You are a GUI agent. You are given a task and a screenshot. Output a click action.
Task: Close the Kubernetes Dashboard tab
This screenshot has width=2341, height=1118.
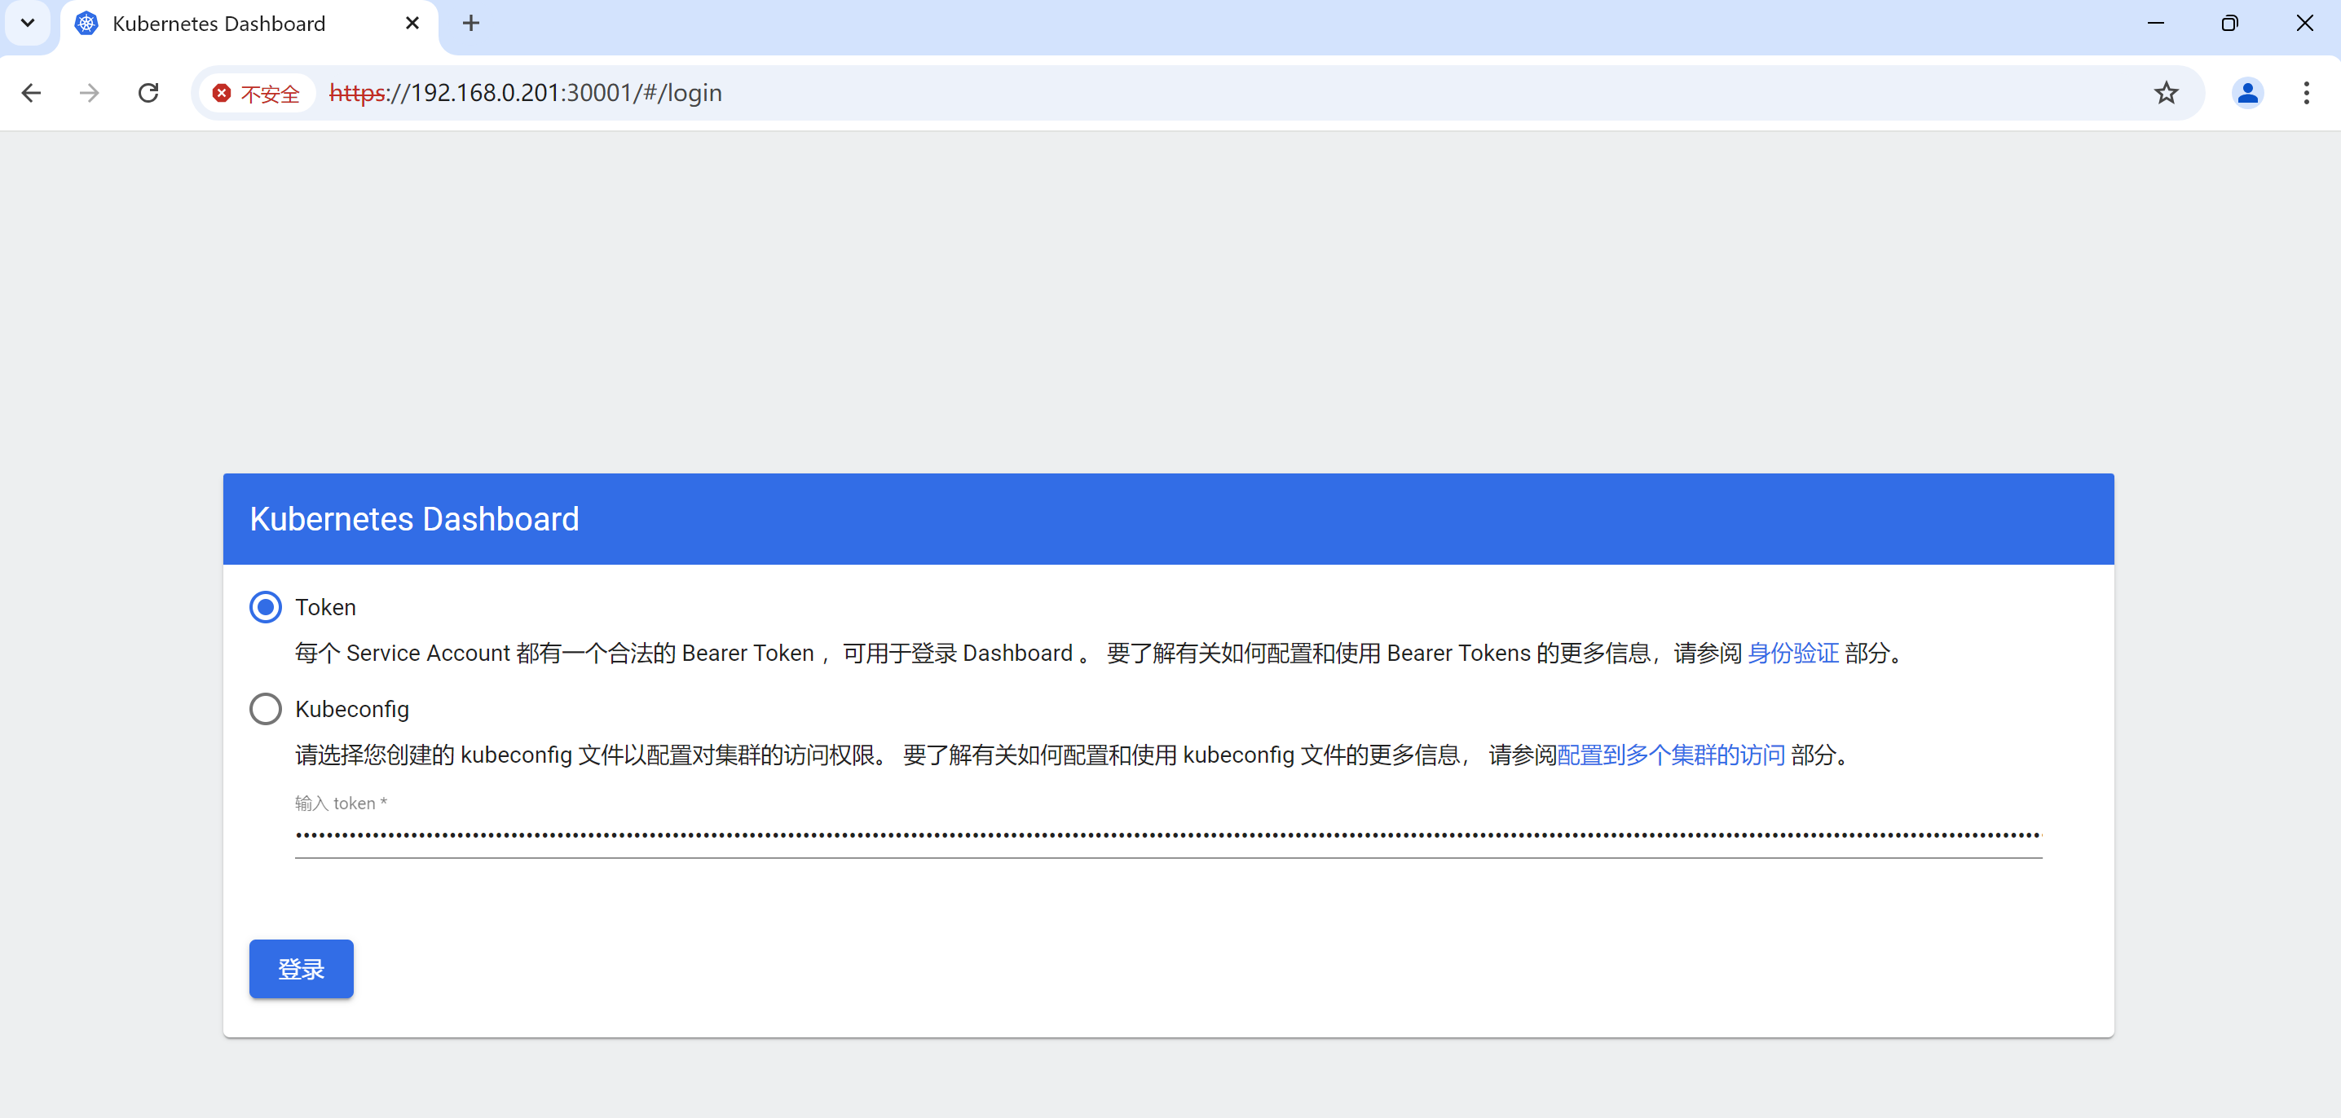[412, 24]
